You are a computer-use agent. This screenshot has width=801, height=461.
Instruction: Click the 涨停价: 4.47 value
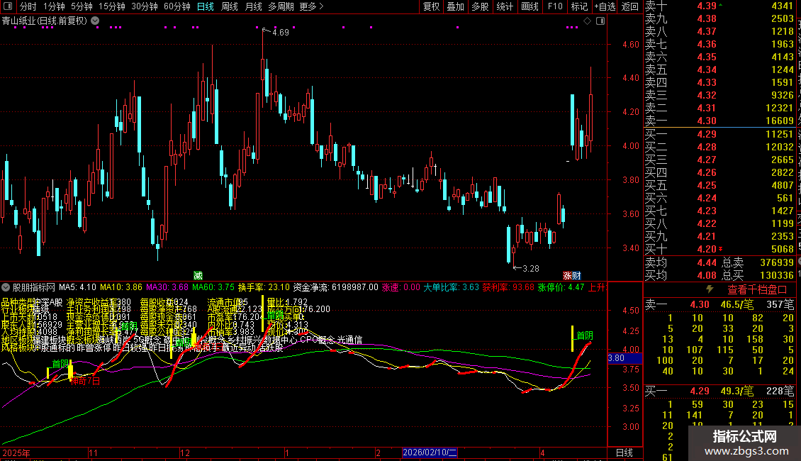point(561,287)
